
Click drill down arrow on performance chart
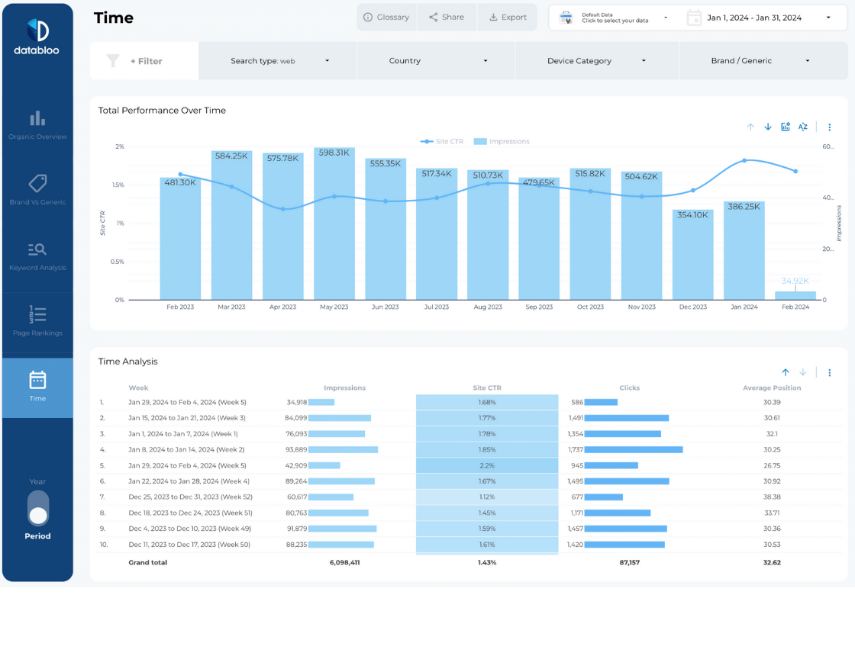pyautogui.click(x=768, y=127)
